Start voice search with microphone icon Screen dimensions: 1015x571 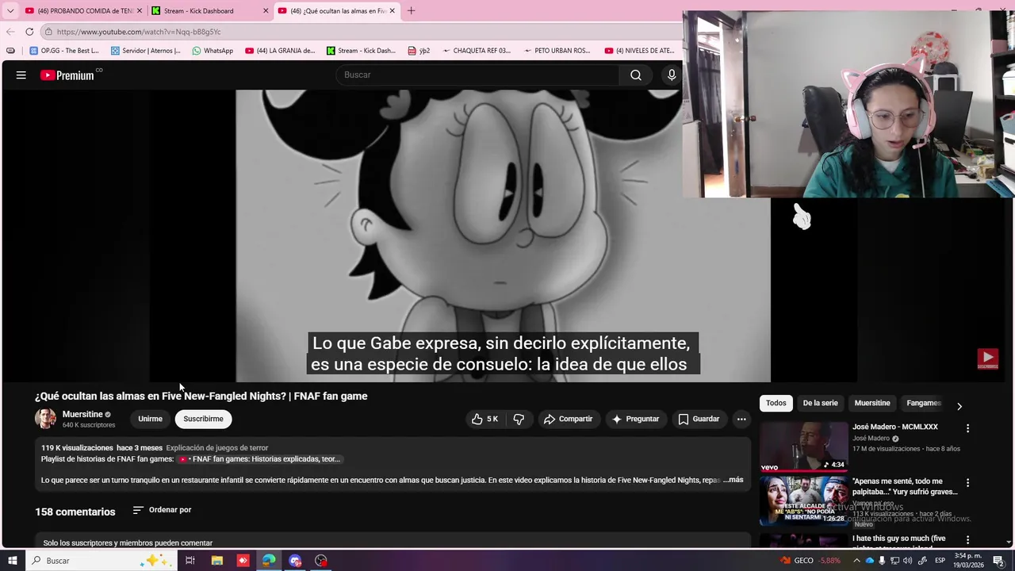point(672,75)
